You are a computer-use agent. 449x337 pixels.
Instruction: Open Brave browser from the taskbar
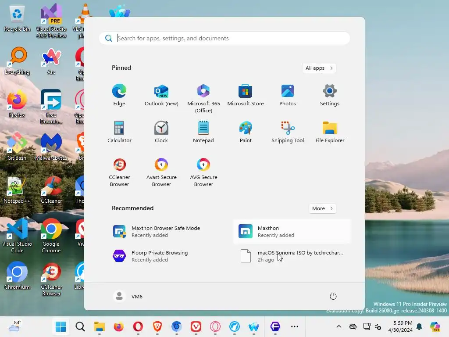tap(157, 326)
